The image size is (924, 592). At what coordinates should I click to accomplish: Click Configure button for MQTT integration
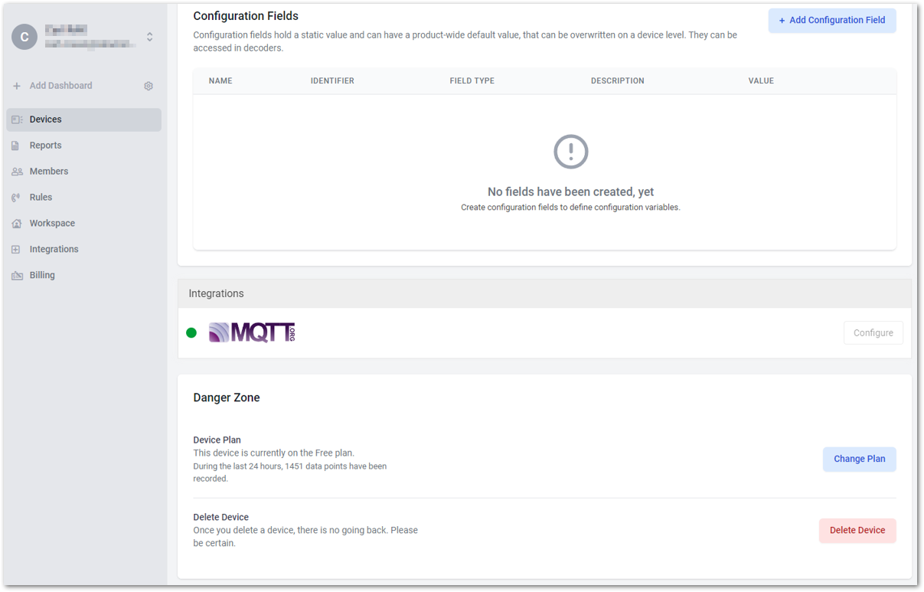pos(873,333)
